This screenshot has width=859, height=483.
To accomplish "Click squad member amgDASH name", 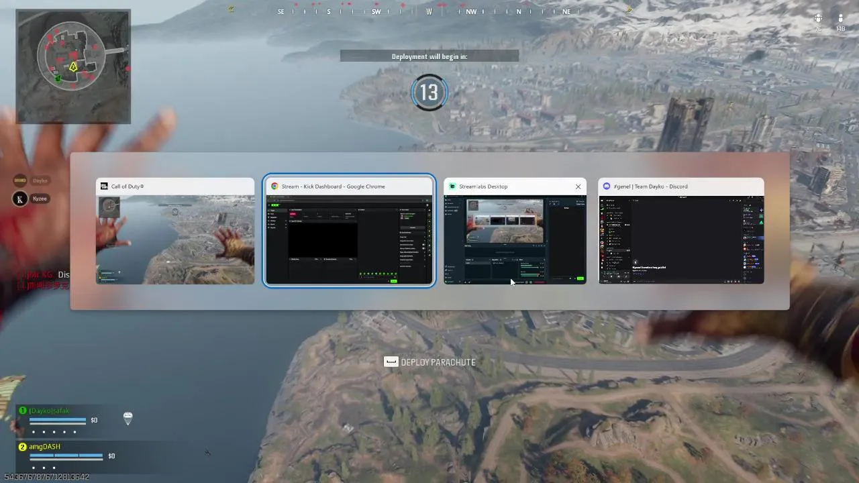I will [44, 447].
